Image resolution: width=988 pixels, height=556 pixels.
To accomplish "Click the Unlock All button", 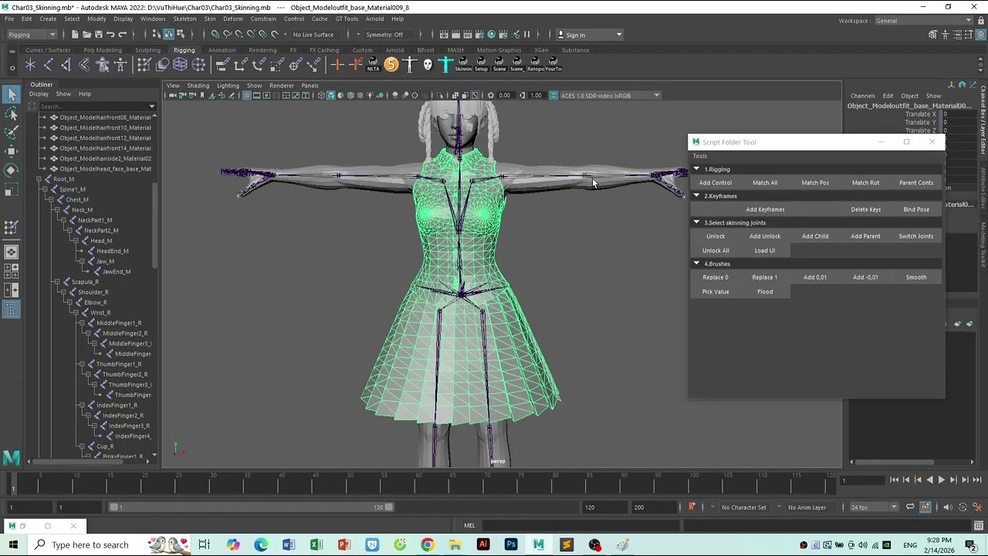I will click(x=716, y=250).
